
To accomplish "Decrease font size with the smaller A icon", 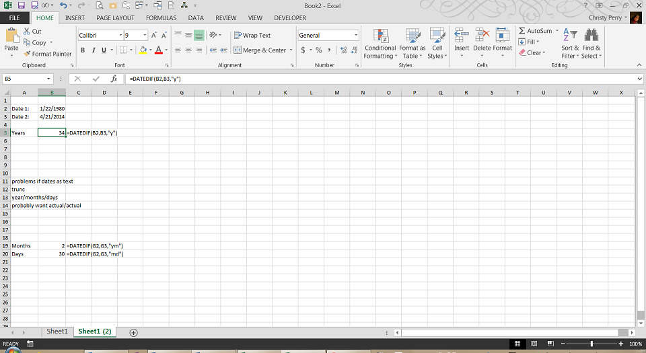I will pos(164,36).
